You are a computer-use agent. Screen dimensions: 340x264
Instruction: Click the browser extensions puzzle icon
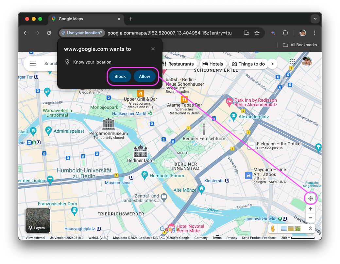pyautogui.click(x=285, y=33)
